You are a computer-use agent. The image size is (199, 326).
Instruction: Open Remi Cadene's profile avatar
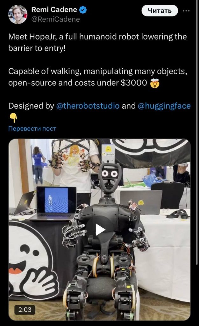pos(18,14)
